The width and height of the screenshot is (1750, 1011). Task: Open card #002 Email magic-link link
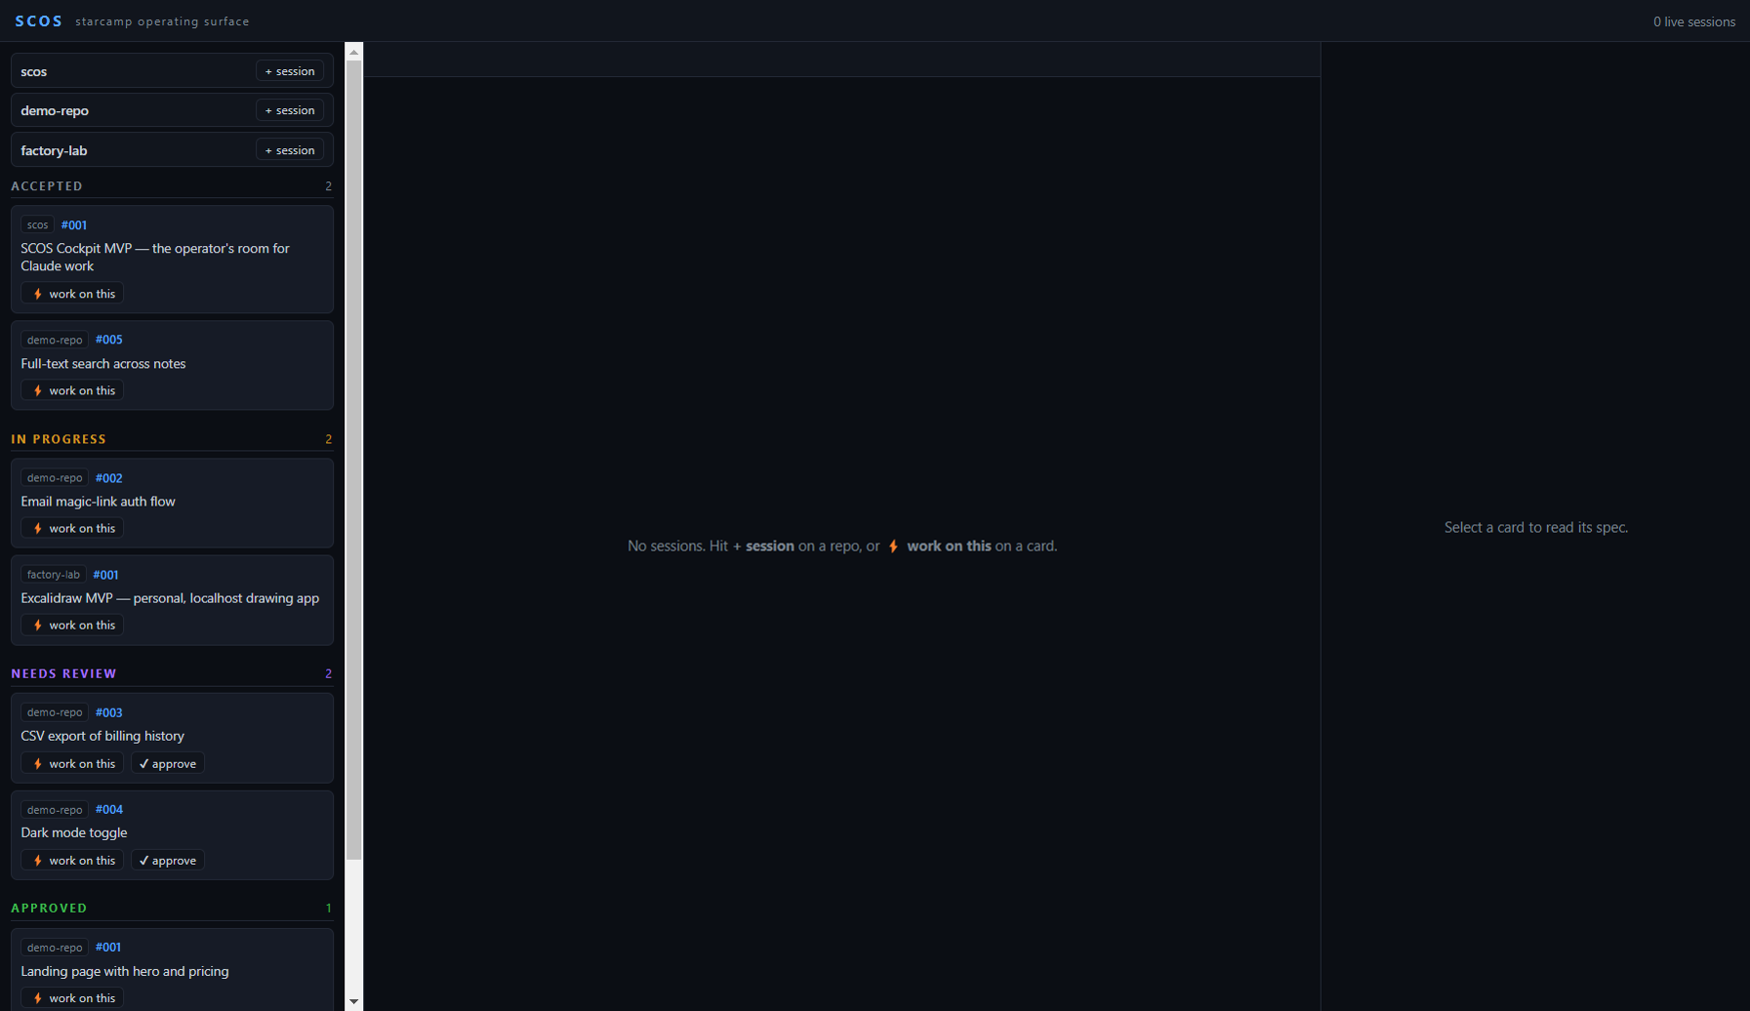109,477
